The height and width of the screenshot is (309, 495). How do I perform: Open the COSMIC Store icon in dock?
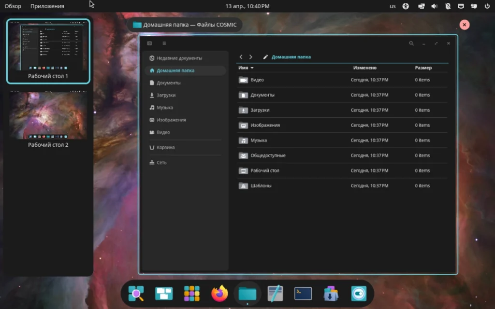(331, 293)
